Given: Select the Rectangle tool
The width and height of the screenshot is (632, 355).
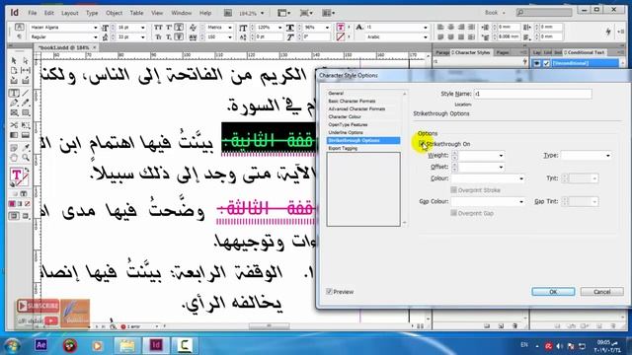Looking at the screenshot, I should (x=26, y=113).
